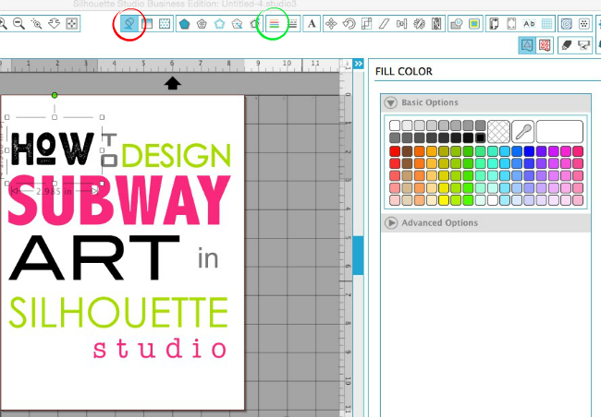Select the Knife tool icon
Image resolution: width=601 pixels, height=417 pixels.
point(583,45)
